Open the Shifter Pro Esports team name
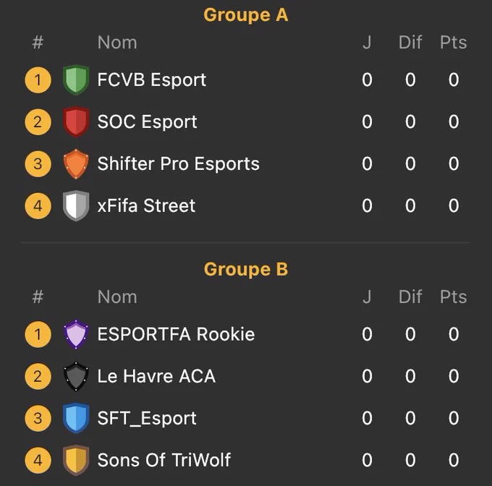 (x=178, y=163)
